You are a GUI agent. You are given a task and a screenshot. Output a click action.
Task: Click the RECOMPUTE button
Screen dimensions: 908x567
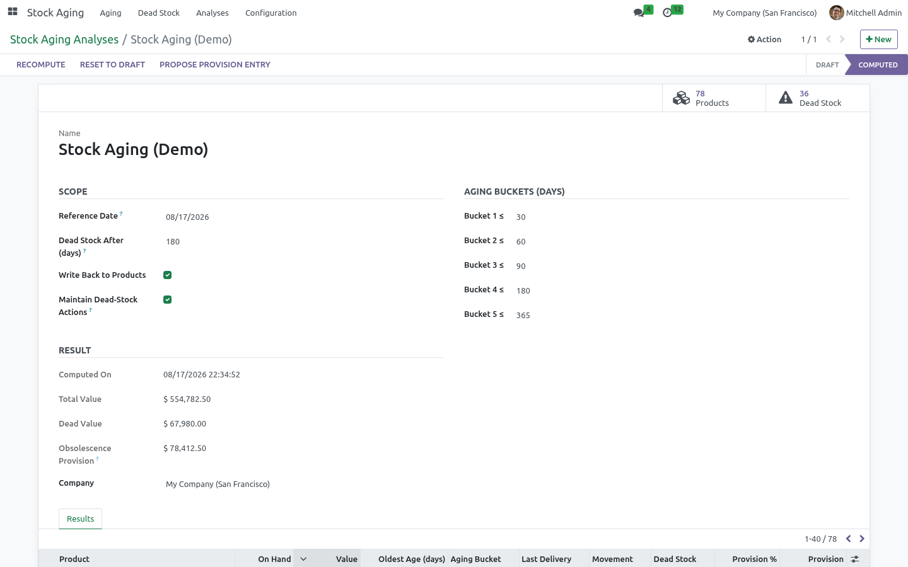point(41,64)
